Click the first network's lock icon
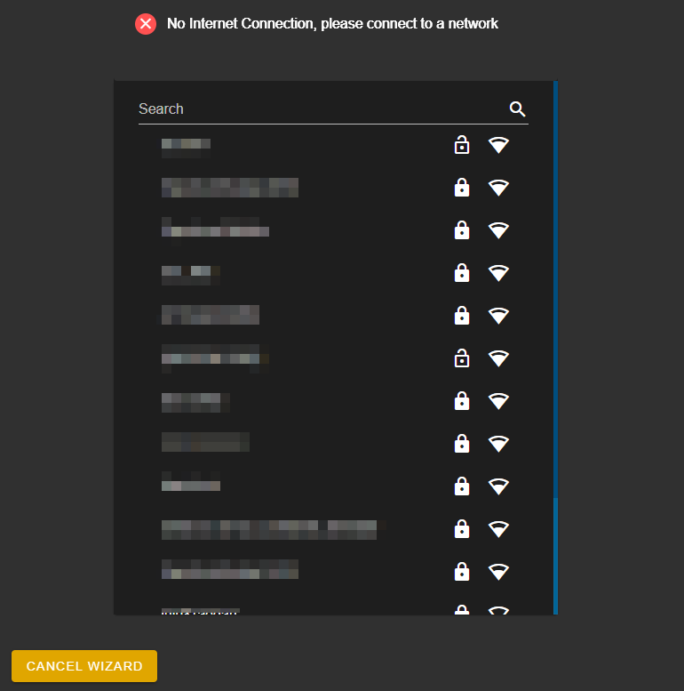 462,145
